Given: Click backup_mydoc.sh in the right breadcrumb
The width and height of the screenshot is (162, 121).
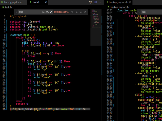Looking at the screenshot, I should click(x=119, y=7).
